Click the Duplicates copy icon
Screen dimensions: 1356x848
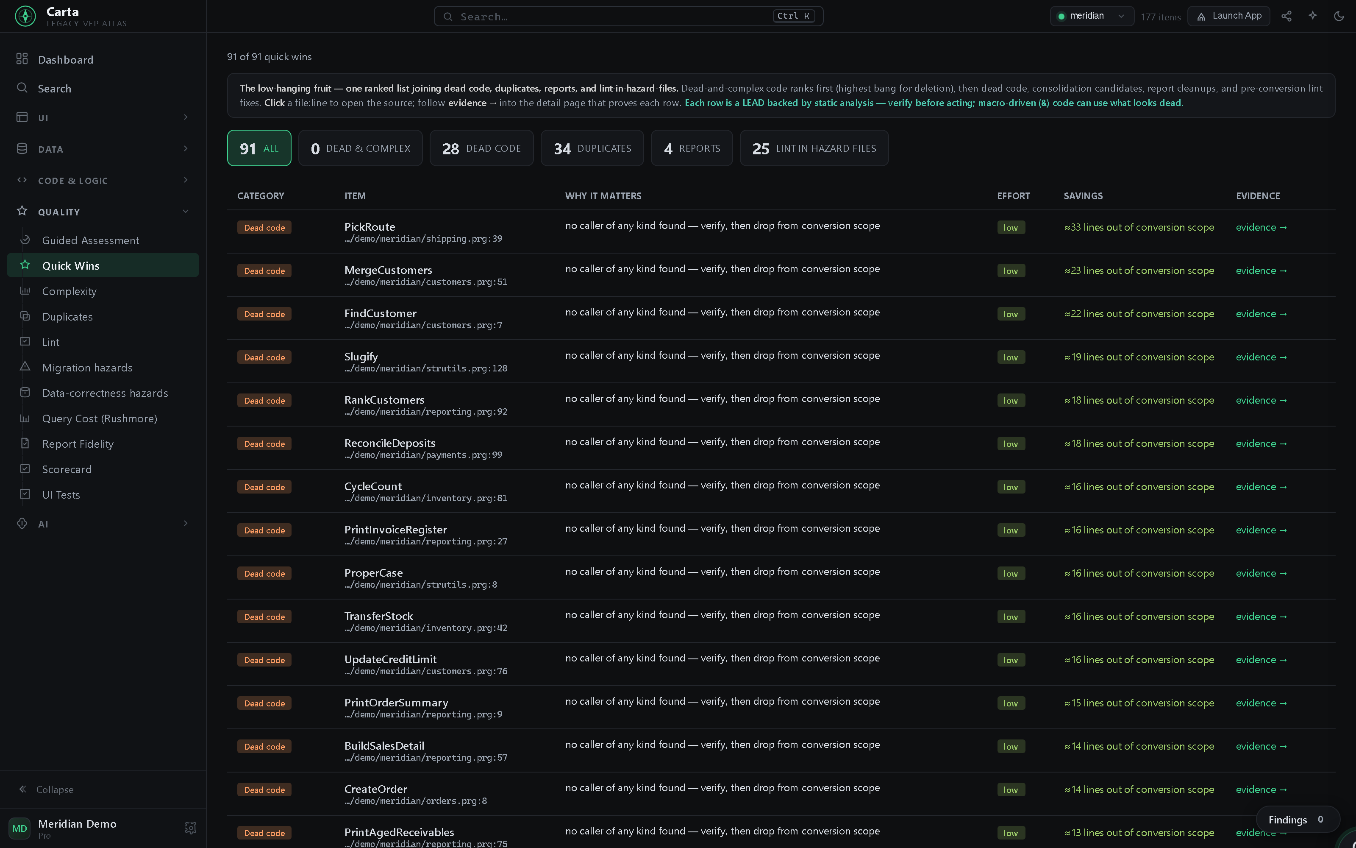[25, 316]
